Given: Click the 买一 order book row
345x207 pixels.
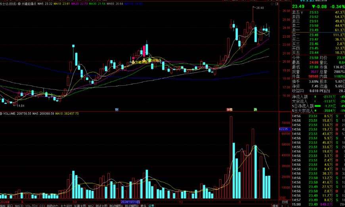Looking at the screenshot, I should [x=318, y=35].
